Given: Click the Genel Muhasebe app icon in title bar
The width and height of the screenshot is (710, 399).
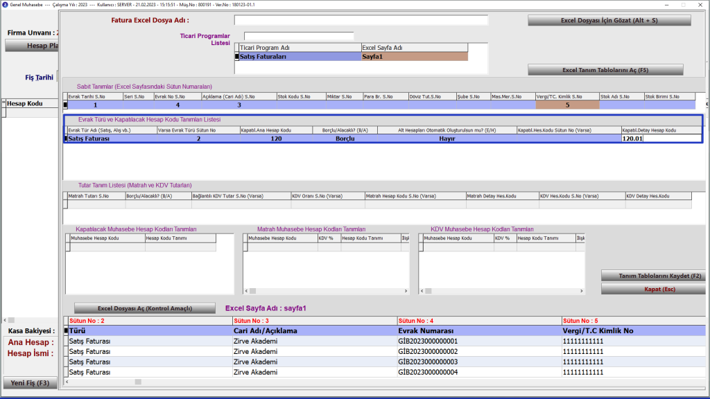Looking at the screenshot, I should (x=6, y=5).
